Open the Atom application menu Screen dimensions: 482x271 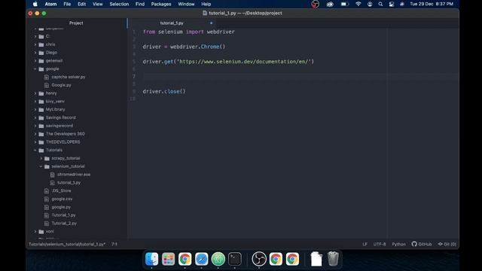click(50, 4)
